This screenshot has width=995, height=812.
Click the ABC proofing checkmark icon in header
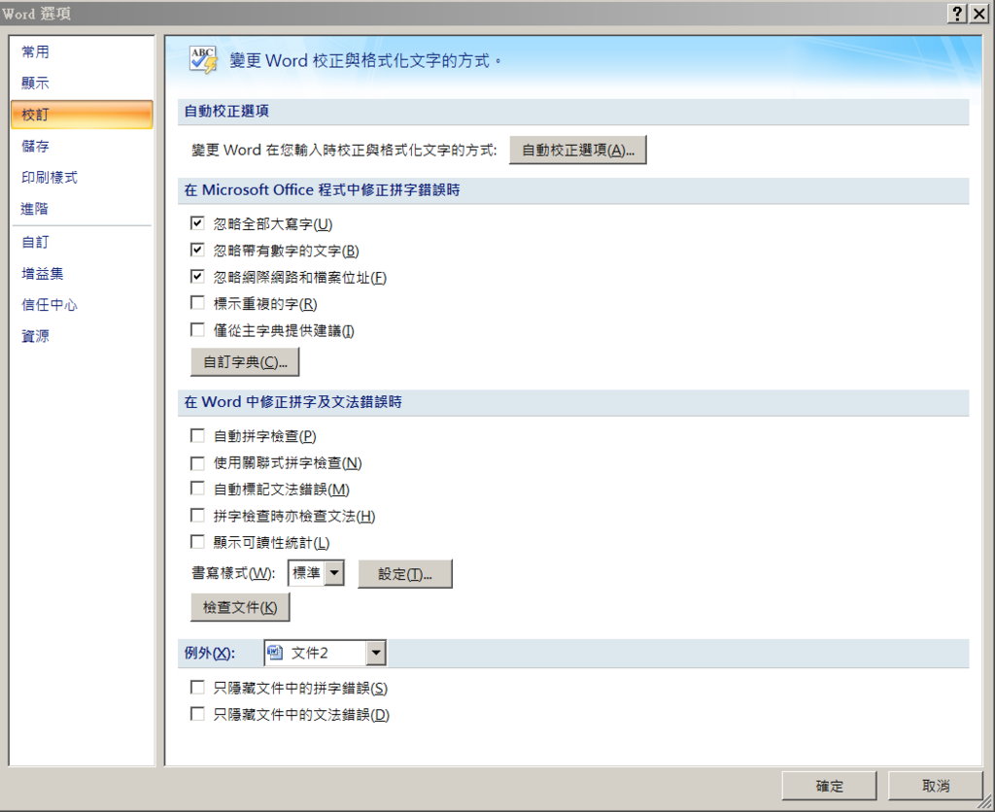pos(203,60)
